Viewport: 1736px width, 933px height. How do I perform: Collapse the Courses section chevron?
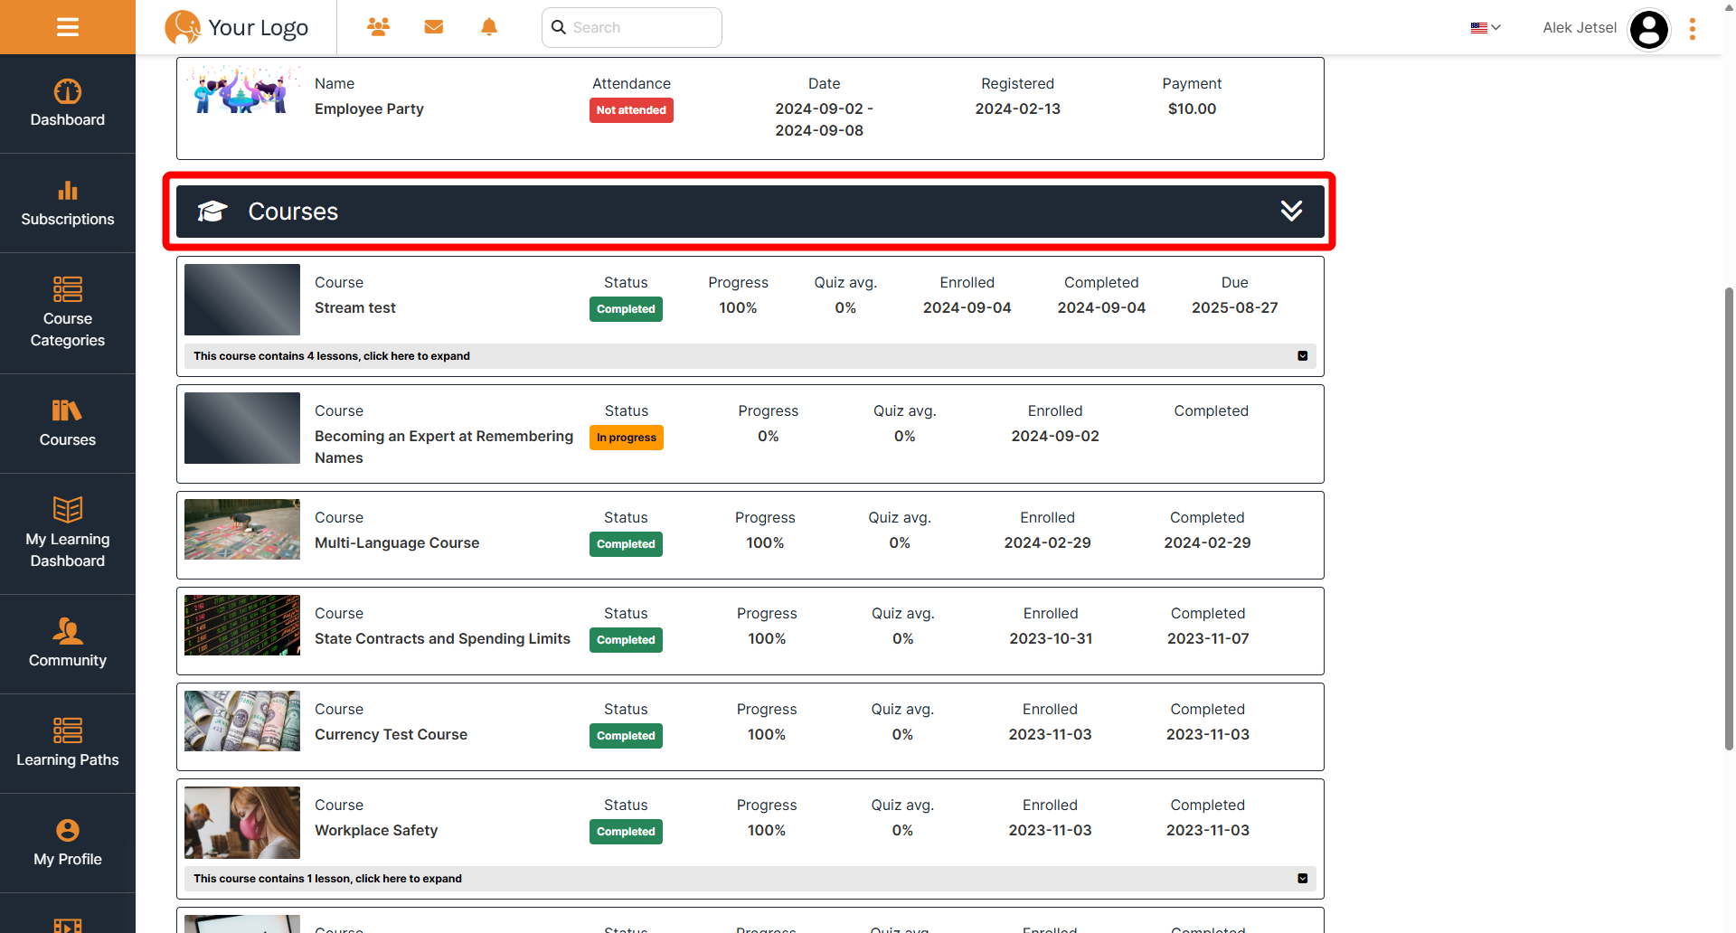tap(1291, 212)
